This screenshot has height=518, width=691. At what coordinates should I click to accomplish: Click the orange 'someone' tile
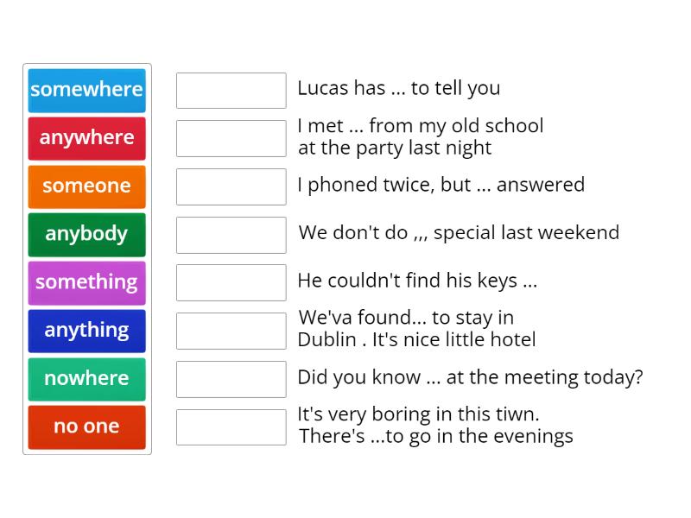[86, 186]
